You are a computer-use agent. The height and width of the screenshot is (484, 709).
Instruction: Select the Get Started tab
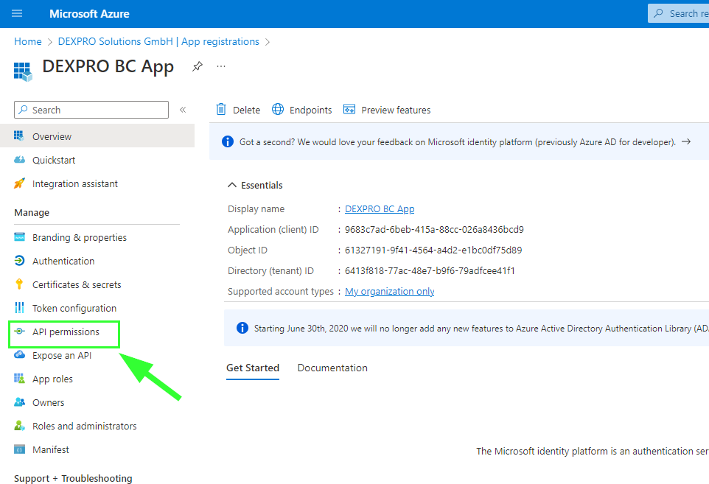coord(253,368)
